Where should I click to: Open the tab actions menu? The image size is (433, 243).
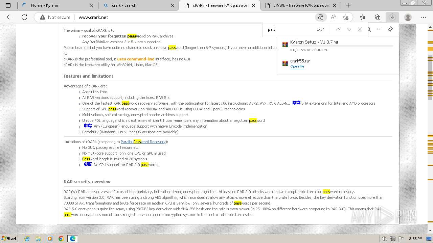[8, 5]
